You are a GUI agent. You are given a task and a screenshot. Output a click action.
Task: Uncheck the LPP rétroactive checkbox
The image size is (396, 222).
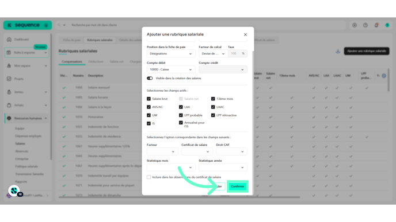(213, 115)
